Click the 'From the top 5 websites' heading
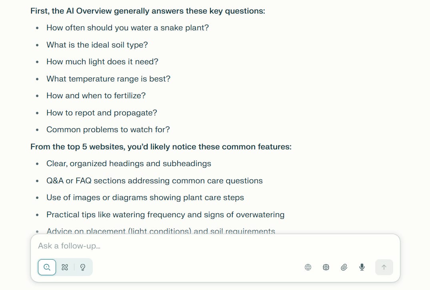This screenshot has height=290, width=430. [x=161, y=147]
